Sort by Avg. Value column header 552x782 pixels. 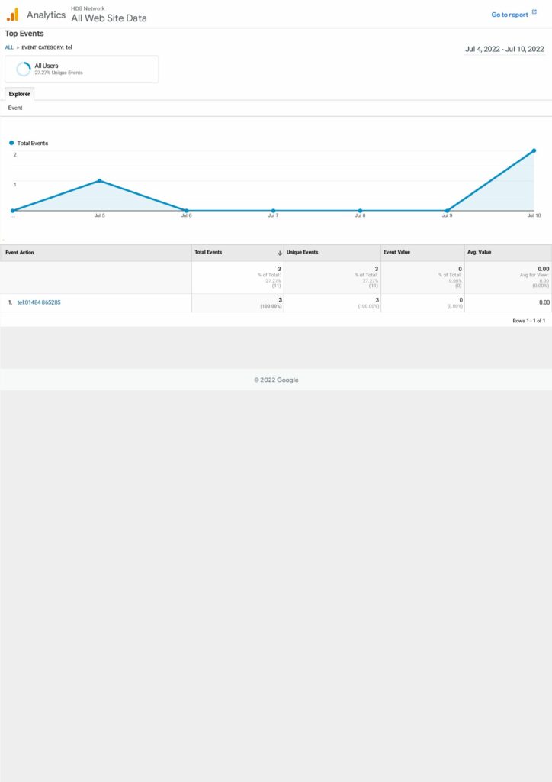pos(480,253)
